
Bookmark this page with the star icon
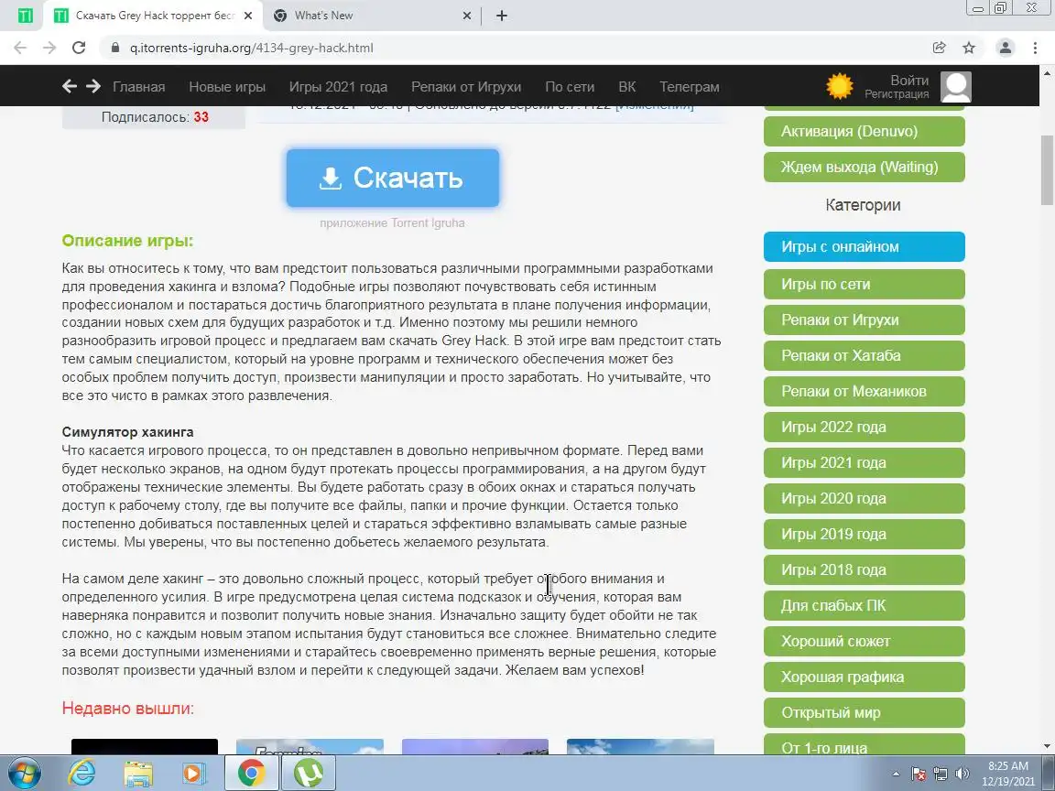[x=969, y=48]
